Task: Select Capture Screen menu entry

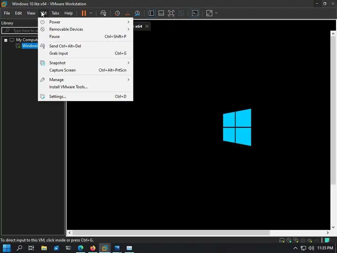Action: 85,70
